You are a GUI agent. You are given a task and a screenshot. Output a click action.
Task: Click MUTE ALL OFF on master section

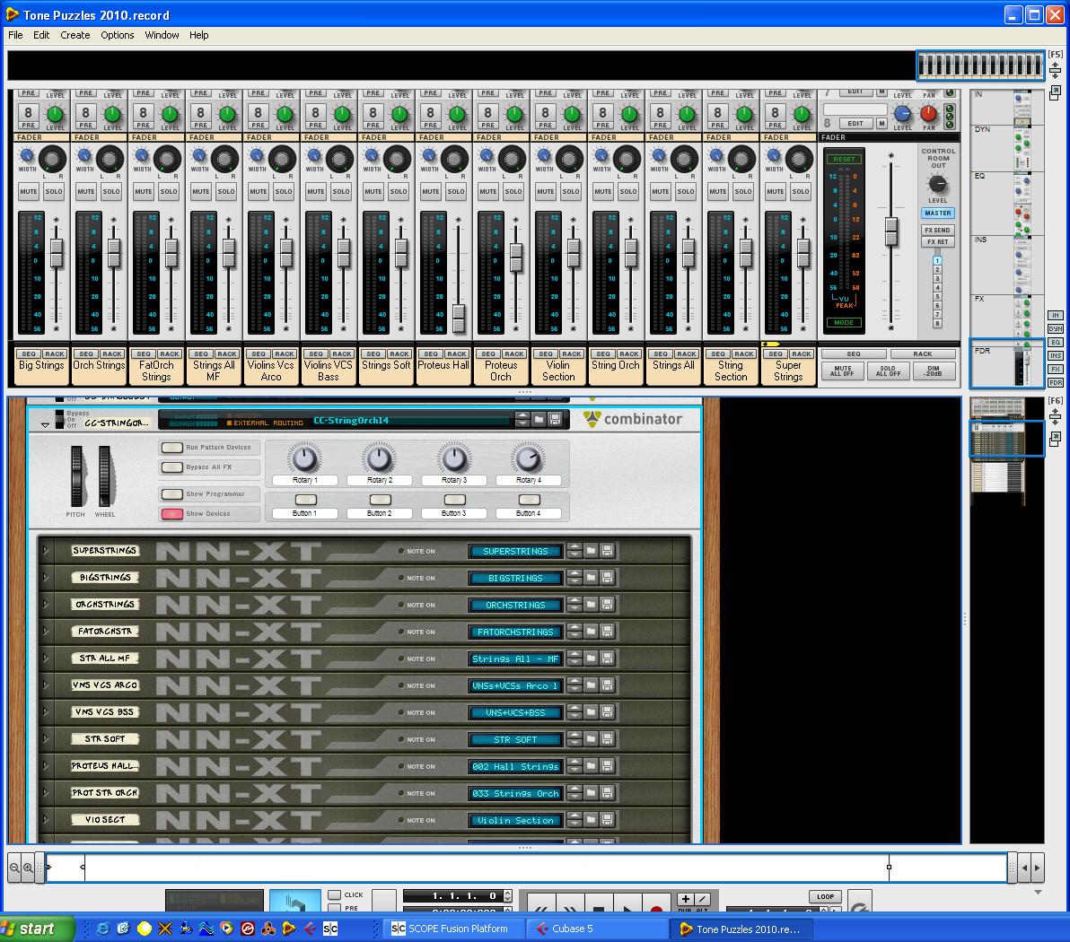(x=842, y=371)
